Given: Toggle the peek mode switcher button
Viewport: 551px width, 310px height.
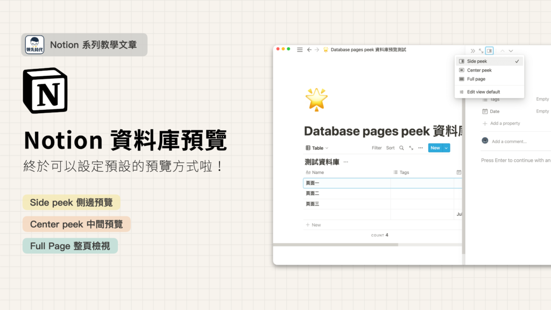Looking at the screenshot, I should coord(489,51).
